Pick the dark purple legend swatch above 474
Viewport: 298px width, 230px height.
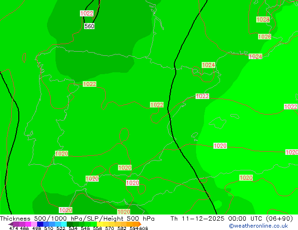(x=16, y=224)
